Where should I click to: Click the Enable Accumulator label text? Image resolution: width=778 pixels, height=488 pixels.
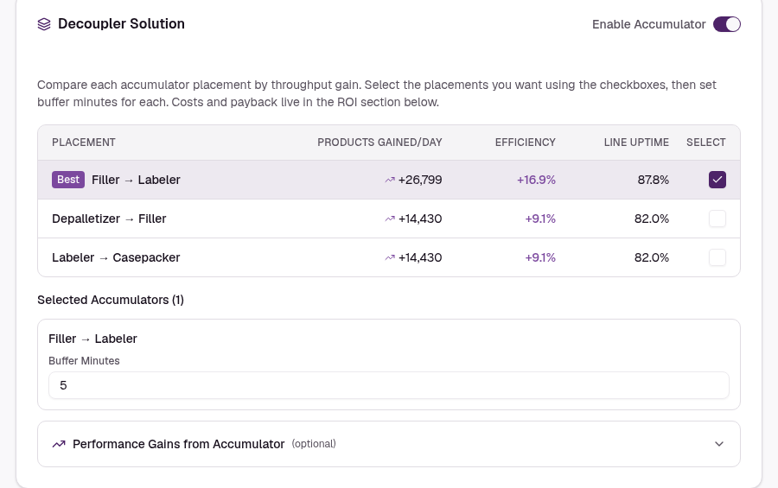point(648,24)
